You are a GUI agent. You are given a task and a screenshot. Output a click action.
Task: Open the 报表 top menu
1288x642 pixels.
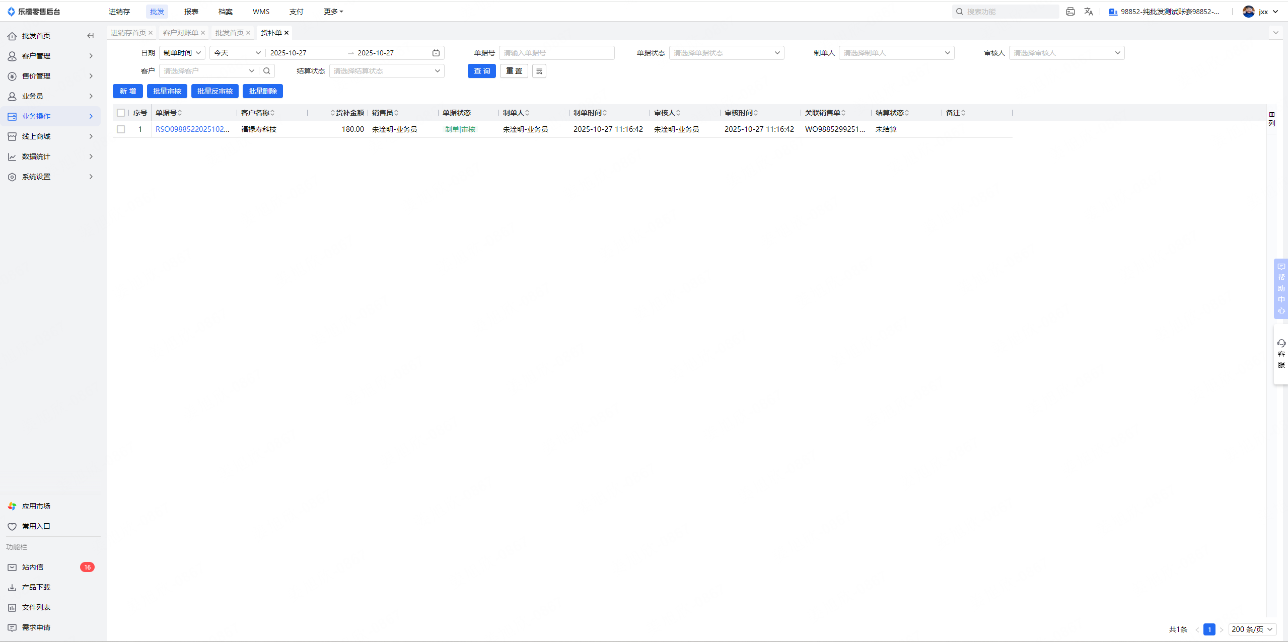(x=191, y=12)
